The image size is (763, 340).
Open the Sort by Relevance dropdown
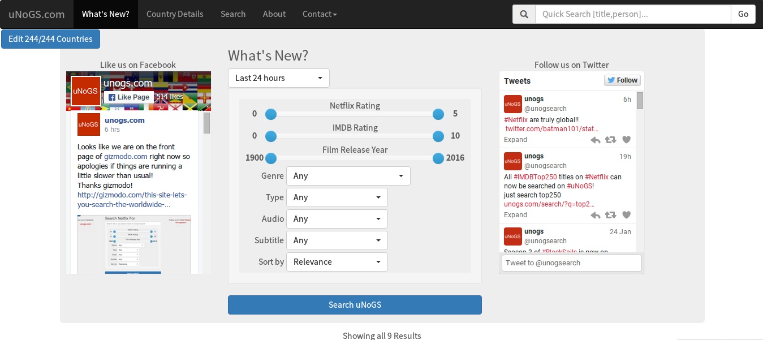click(337, 262)
